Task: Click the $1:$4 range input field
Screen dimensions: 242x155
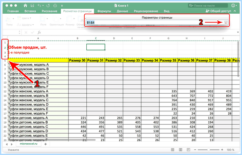Action: [154, 23]
